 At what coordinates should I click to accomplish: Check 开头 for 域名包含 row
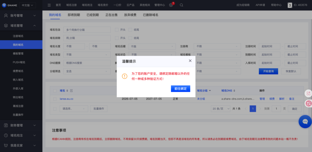tap(117, 30)
